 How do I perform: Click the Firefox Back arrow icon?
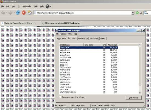[3, 13]
